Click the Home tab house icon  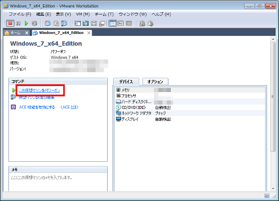pyautogui.click(x=7, y=33)
